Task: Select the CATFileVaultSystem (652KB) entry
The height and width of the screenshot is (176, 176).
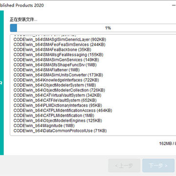Action: 55,100
